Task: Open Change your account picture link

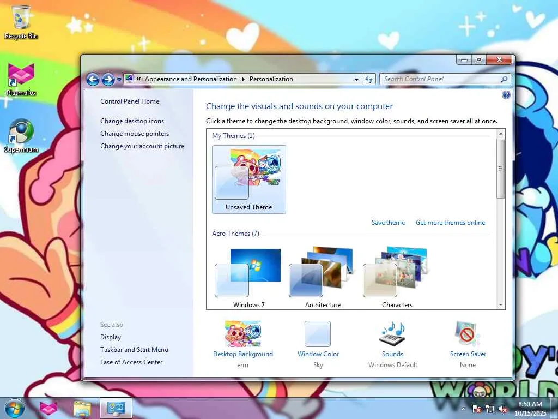Action: 142,146
